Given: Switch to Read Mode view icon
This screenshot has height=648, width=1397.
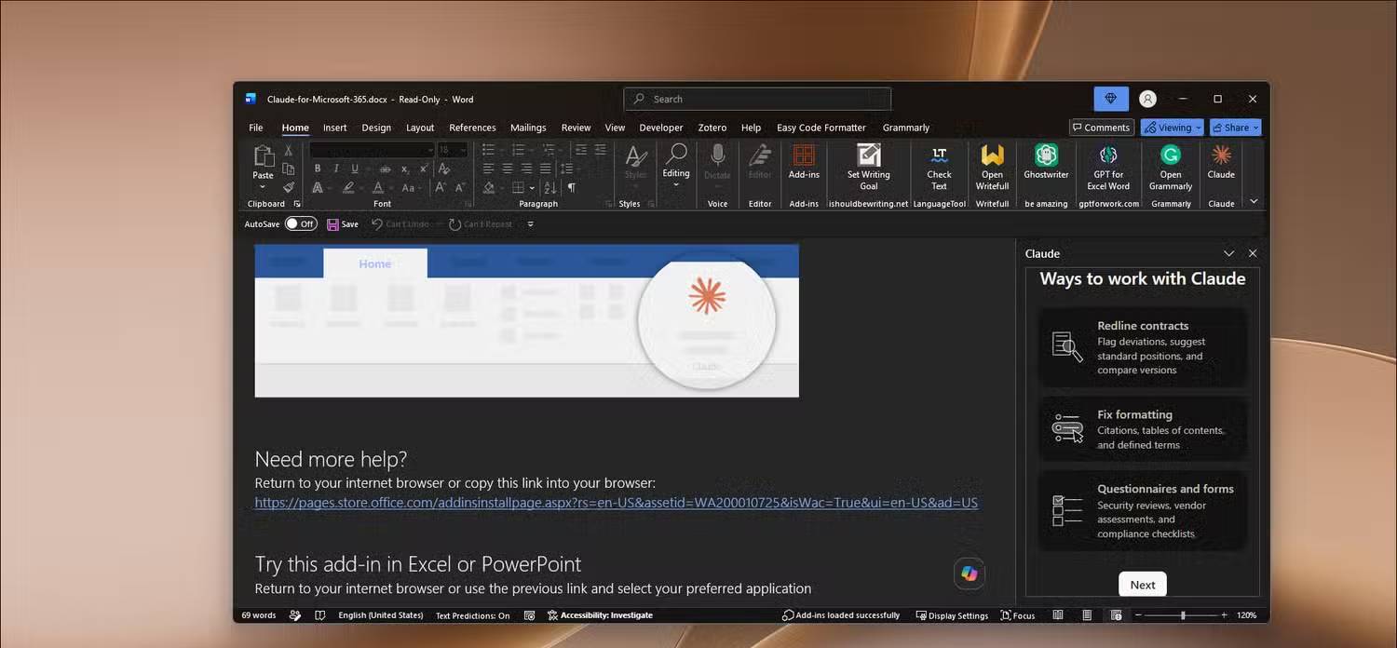Looking at the screenshot, I should 1058,615.
